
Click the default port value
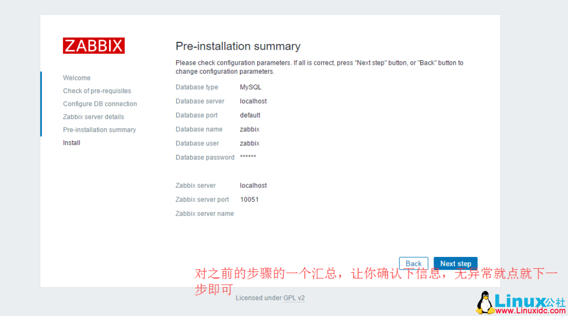click(250, 115)
